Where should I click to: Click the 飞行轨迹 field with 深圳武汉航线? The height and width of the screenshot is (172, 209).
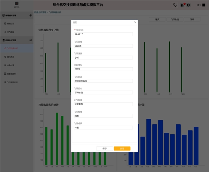(103, 81)
